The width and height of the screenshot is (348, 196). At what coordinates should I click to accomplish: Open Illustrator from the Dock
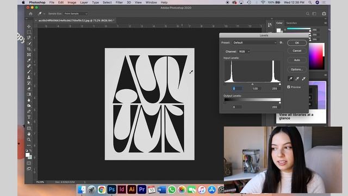click(x=132, y=189)
